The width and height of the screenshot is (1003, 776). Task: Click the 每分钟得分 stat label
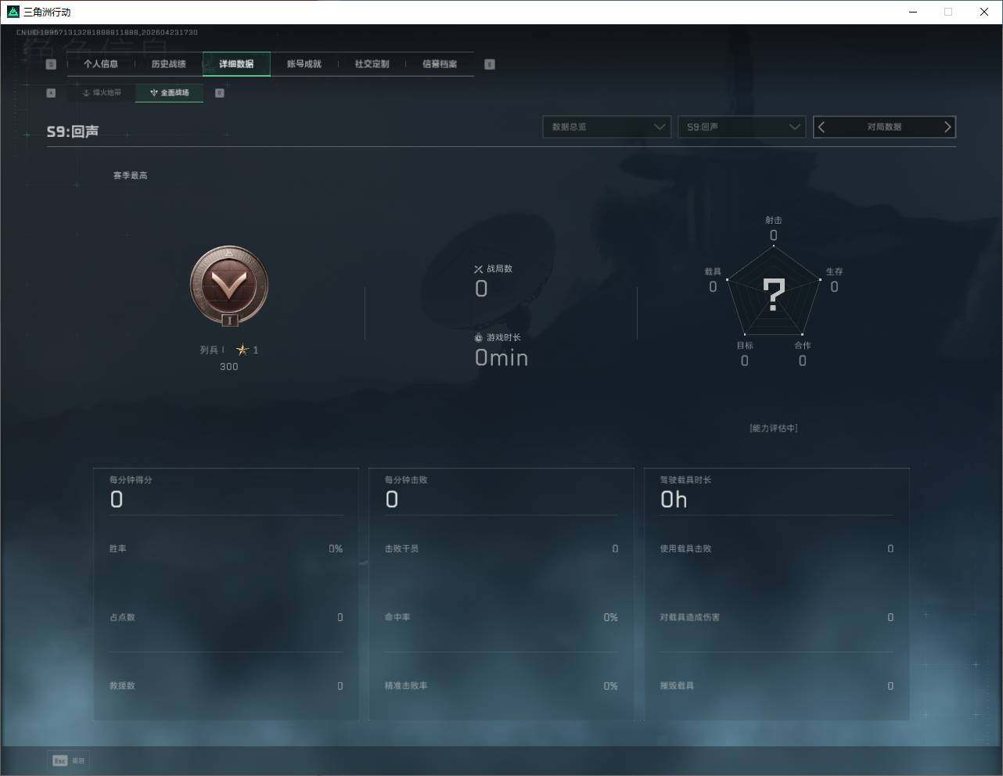(131, 480)
